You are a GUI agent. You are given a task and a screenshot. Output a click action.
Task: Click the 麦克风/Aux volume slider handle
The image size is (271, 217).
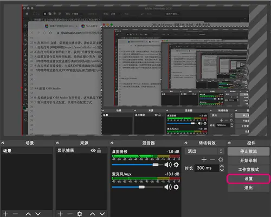click(141, 187)
